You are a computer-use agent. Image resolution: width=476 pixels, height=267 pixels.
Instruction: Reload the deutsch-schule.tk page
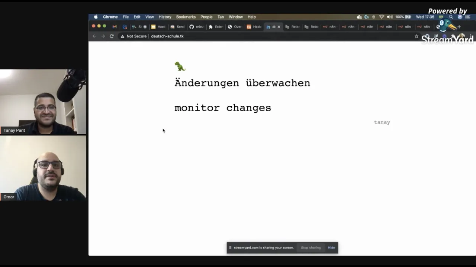(112, 36)
